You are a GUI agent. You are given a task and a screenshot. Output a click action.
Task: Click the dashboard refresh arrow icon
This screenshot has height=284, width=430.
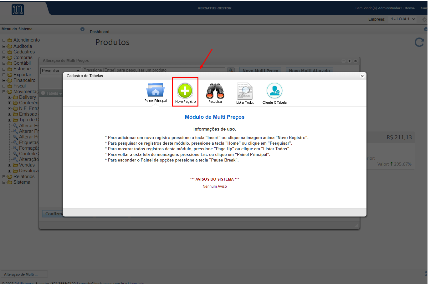click(419, 42)
